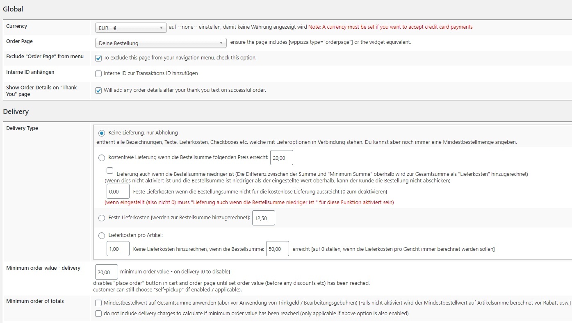The width and height of the screenshot is (572, 323).
Task: Click the 'Delivery Type' row label
Action: (x=22, y=128)
